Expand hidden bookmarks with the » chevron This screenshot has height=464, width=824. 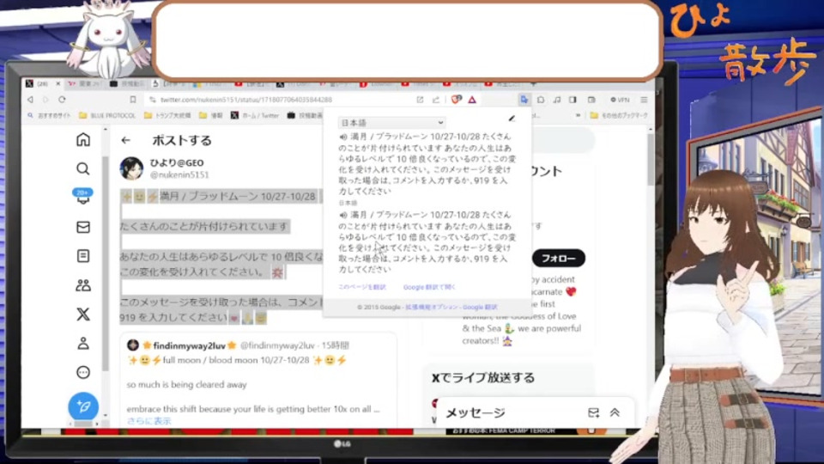578,115
